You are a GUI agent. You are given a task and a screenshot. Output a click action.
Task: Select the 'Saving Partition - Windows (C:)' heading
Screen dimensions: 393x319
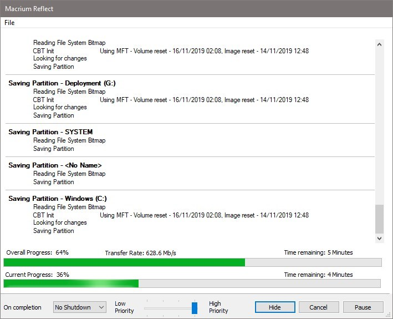pyautogui.click(x=58, y=199)
